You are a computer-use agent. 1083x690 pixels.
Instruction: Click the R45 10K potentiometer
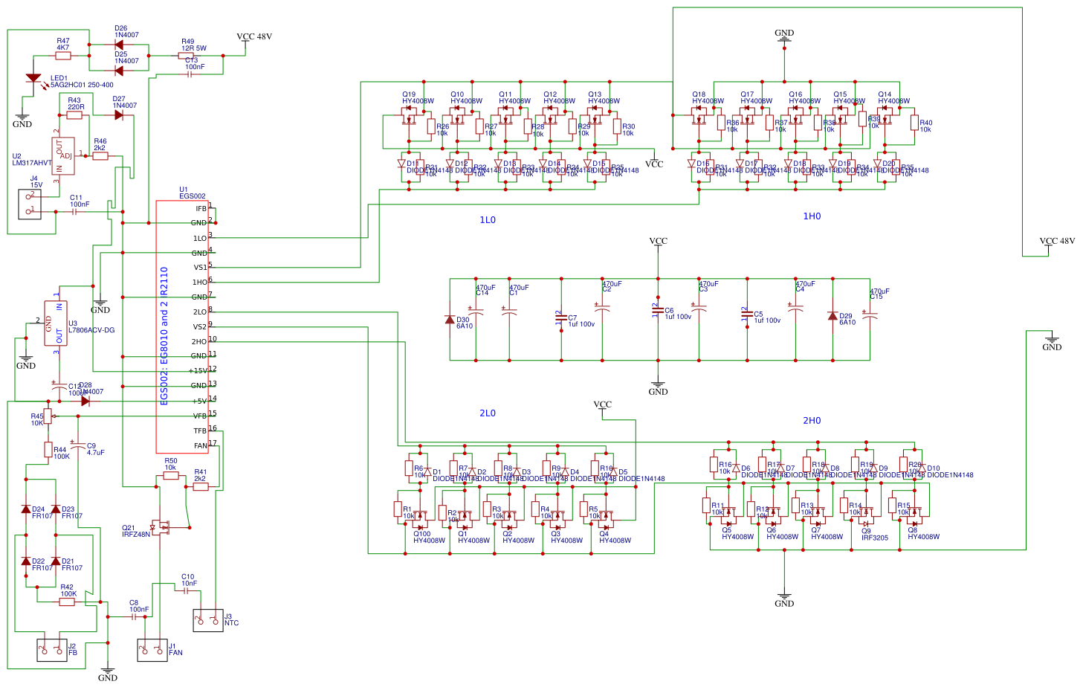pos(48,416)
